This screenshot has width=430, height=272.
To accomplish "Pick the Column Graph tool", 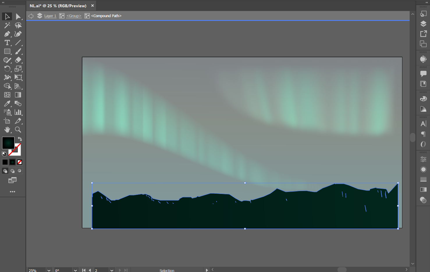I will point(18,112).
